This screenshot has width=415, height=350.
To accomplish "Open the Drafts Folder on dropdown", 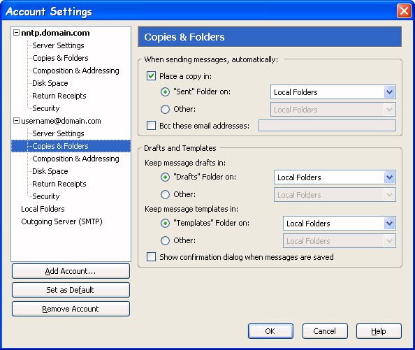I will click(335, 177).
